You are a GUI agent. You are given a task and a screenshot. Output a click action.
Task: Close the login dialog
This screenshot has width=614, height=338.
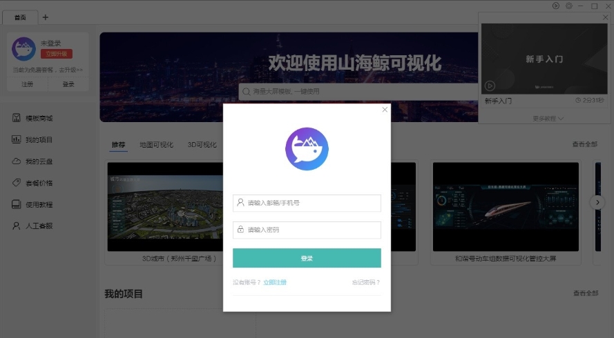click(x=385, y=110)
